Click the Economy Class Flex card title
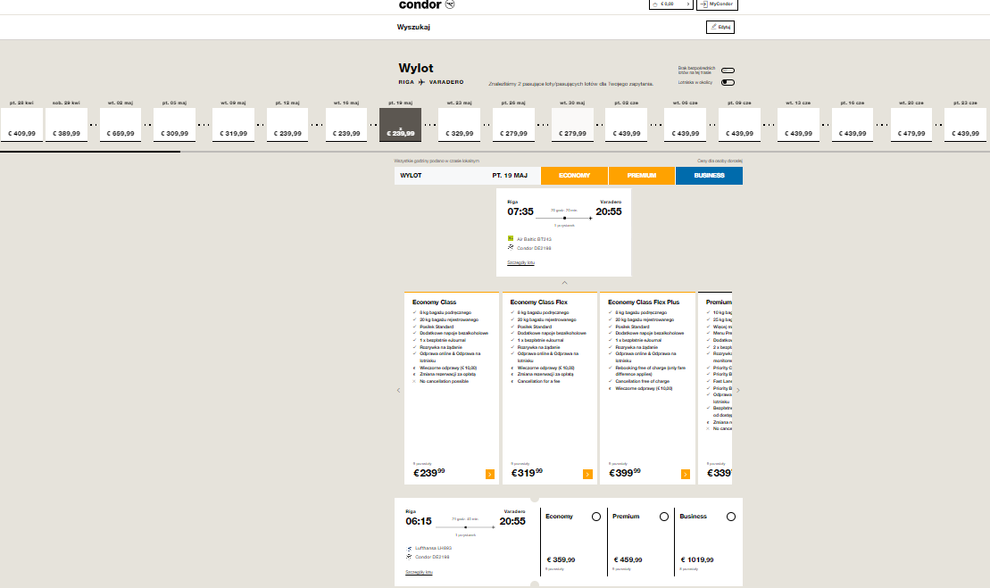This screenshot has height=588, width=990. 538,302
